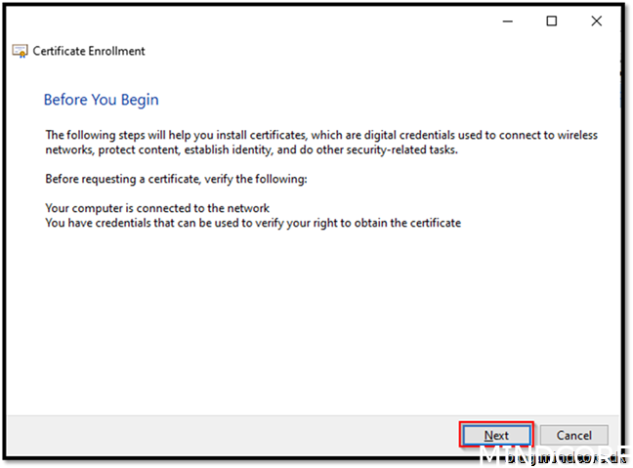Viewport: 633px width, 468px height.
Task: Click the 'You have credentials' requirement line
Action: pos(253,223)
